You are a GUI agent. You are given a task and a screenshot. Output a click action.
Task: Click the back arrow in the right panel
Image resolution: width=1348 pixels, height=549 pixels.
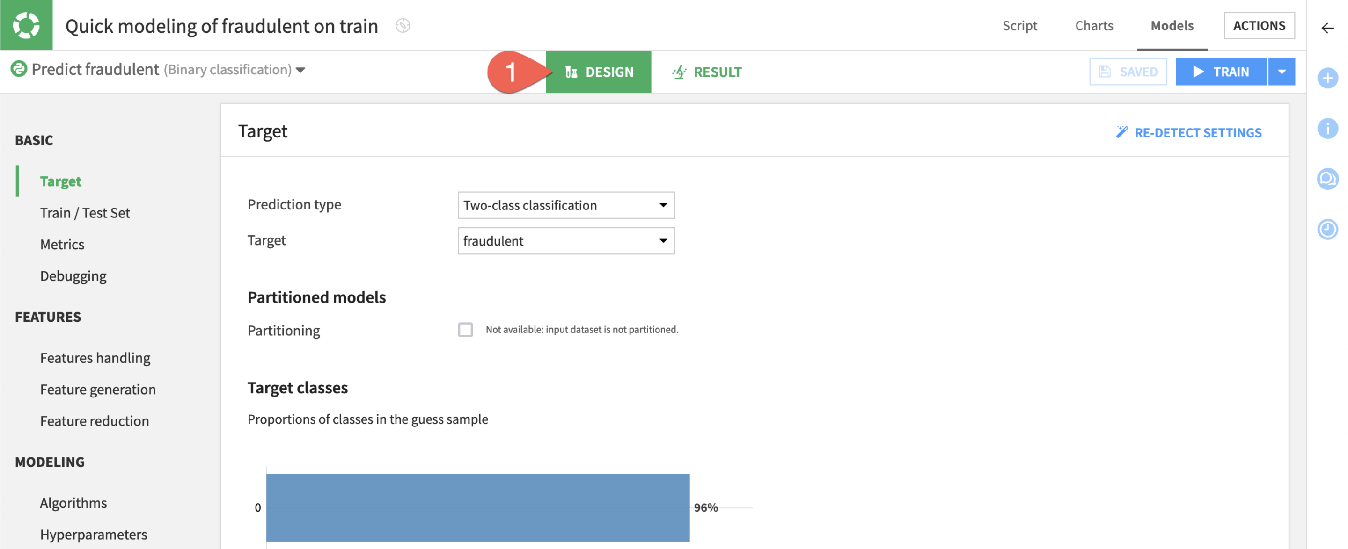(x=1327, y=28)
